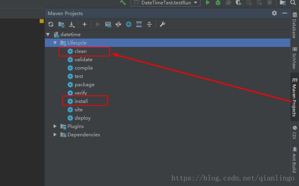Select the package lifecycle goal
This screenshot has width=299, height=186.
pyautogui.click(x=85, y=85)
